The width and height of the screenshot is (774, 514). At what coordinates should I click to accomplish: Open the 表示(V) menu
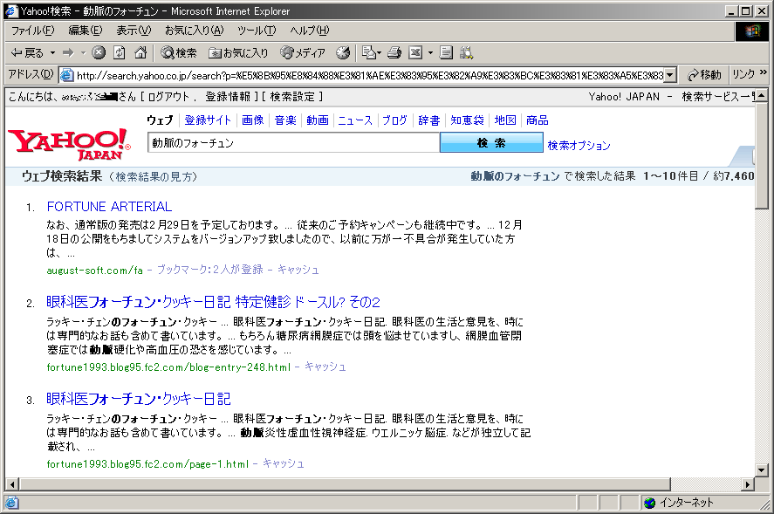coord(134,31)
